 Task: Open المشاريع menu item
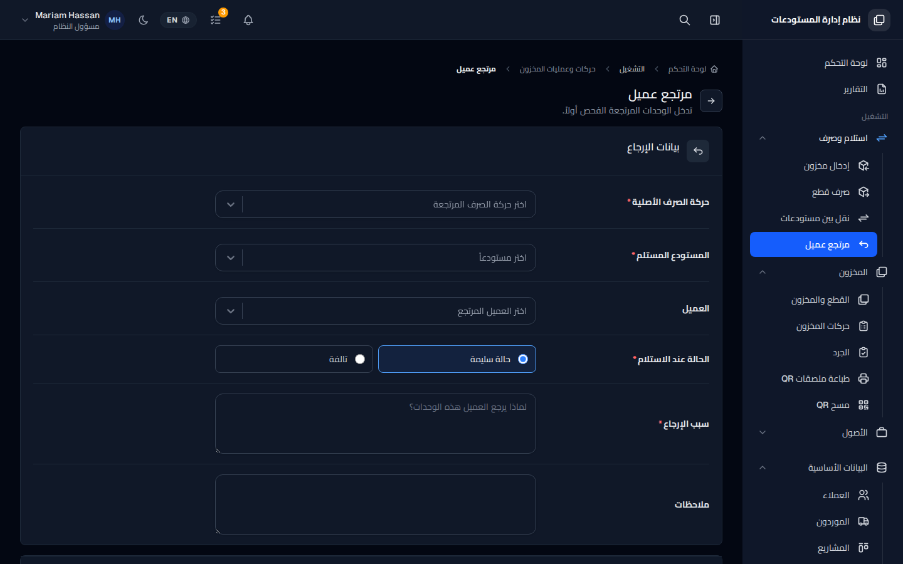[813, 548]
